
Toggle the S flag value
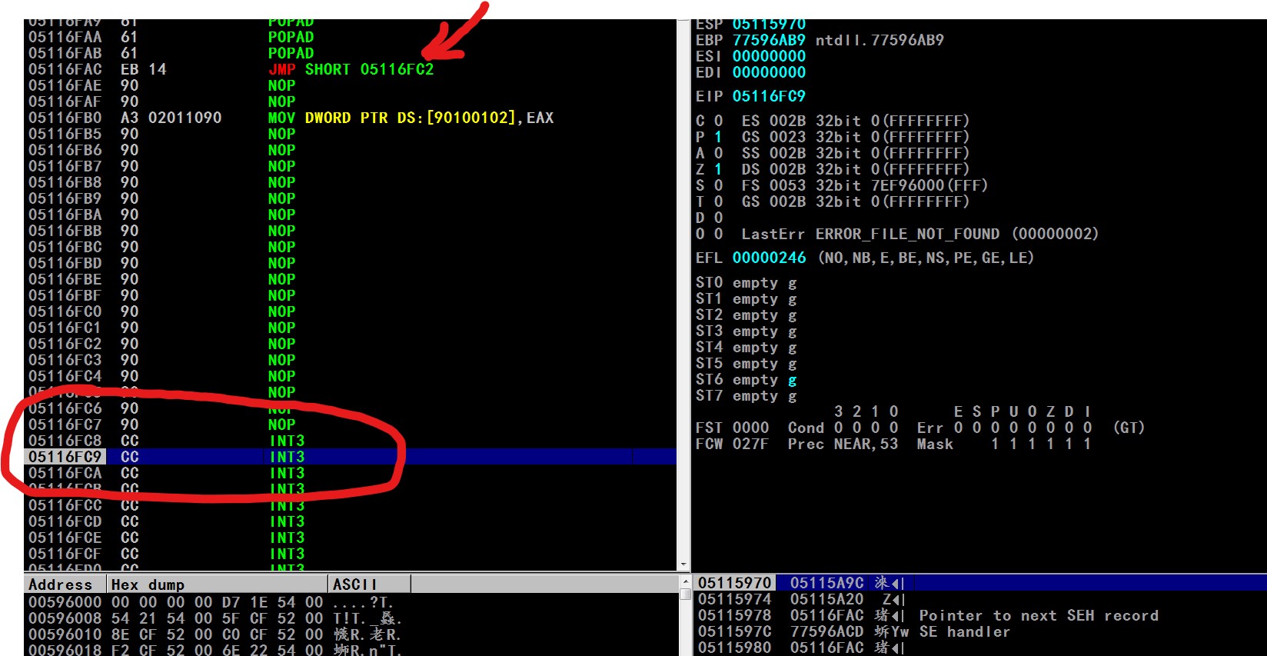[x=718, y=185]
